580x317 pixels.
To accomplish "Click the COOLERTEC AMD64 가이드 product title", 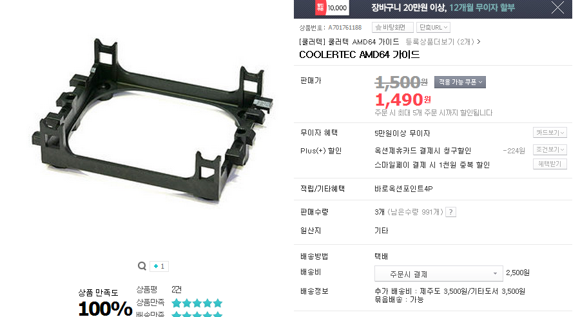I will (359, 55).
